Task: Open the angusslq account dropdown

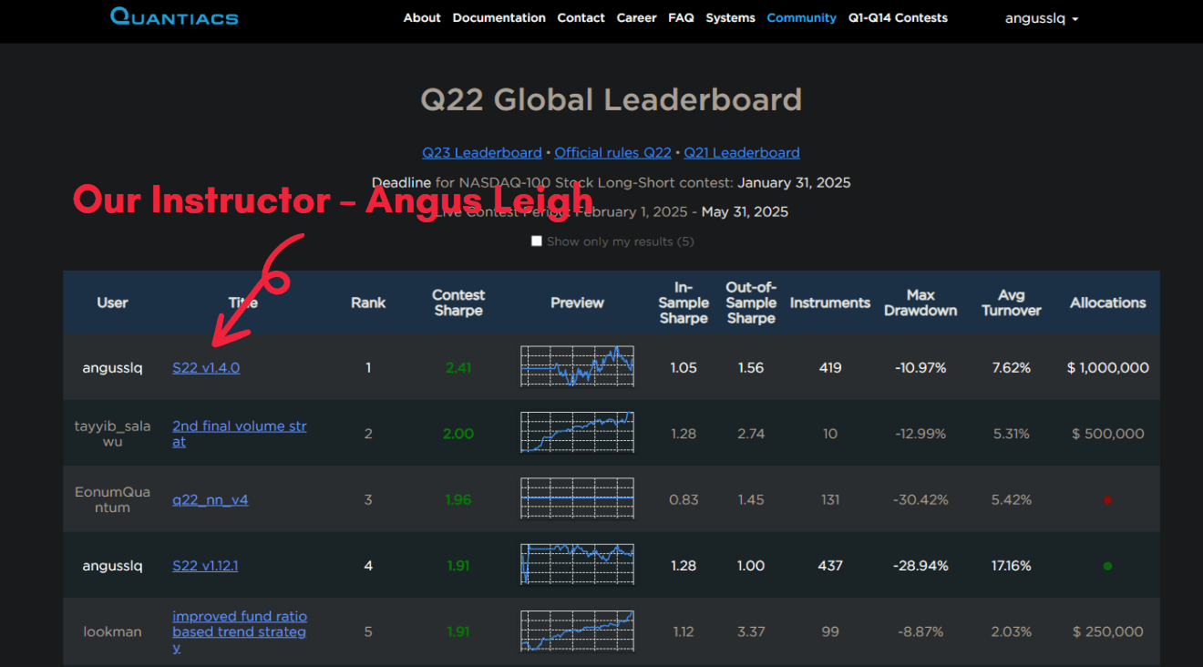Action: pyautogui.click(x=1042, y=18)
